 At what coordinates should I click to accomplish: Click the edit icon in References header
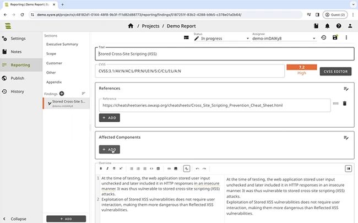[346, 89]
